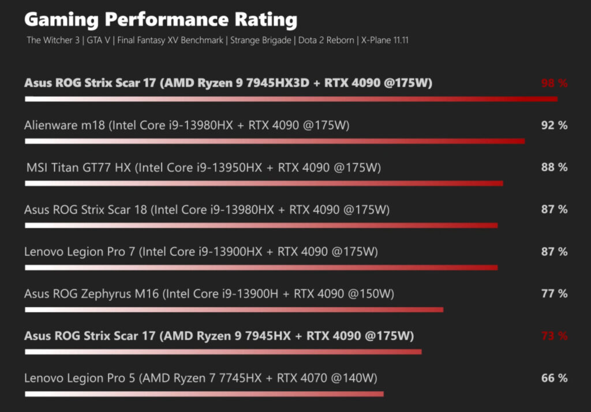
Task: Click the Alienware m18 label
Action: click(x=186, y=125)
